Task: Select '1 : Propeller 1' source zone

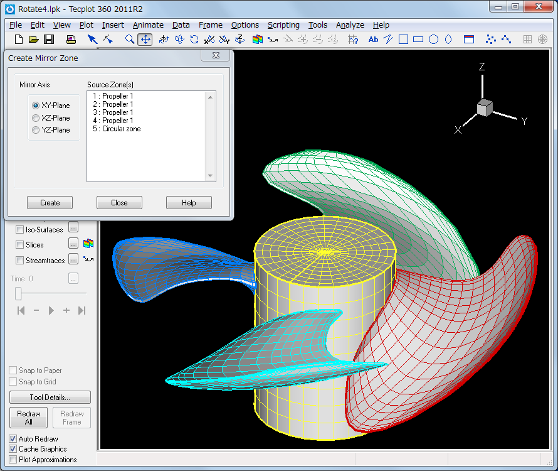Action: coord(113,96)
